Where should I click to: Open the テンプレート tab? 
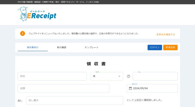[91, 47]
